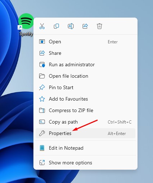Choose Pin to Start

85,87
